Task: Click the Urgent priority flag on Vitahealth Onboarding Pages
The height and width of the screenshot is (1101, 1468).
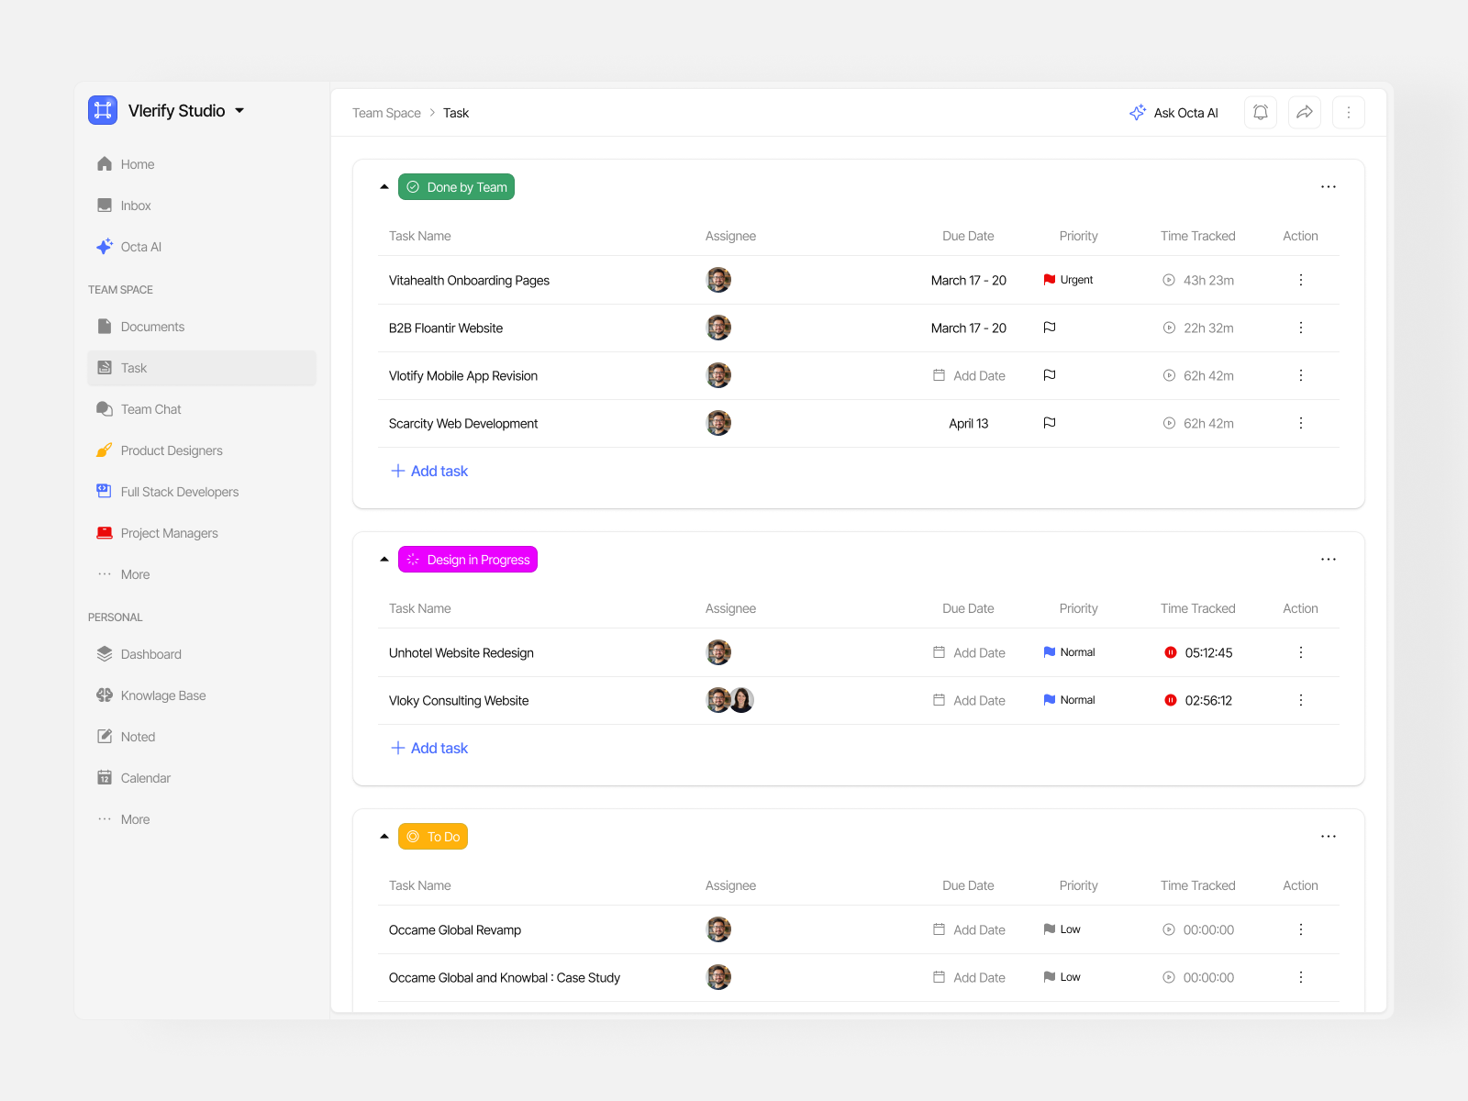Action: pos(1049,280)
